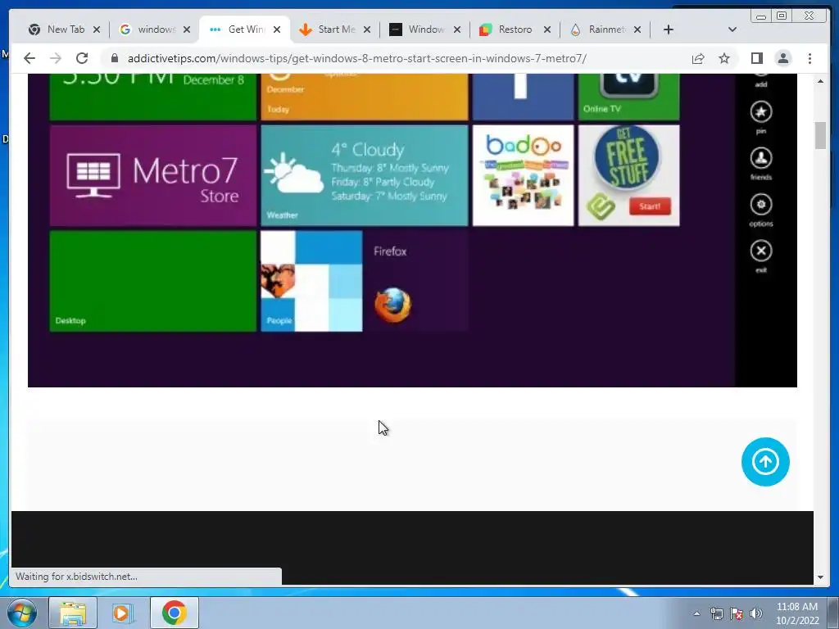Click the volume speaker tray icon

click(756, 613)
